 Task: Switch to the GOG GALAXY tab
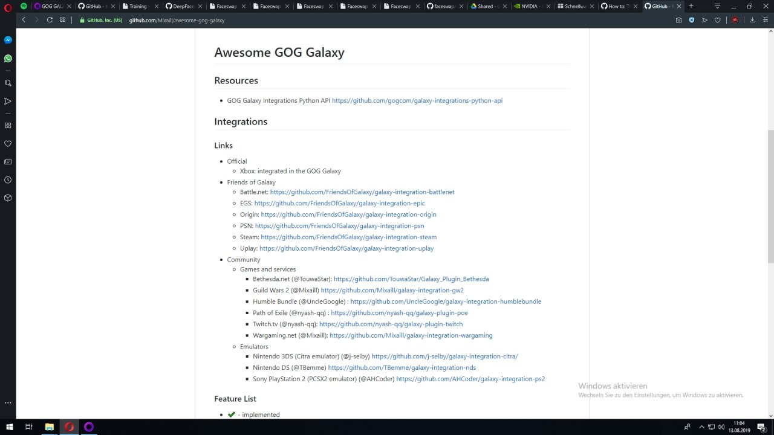coord(52,6)
